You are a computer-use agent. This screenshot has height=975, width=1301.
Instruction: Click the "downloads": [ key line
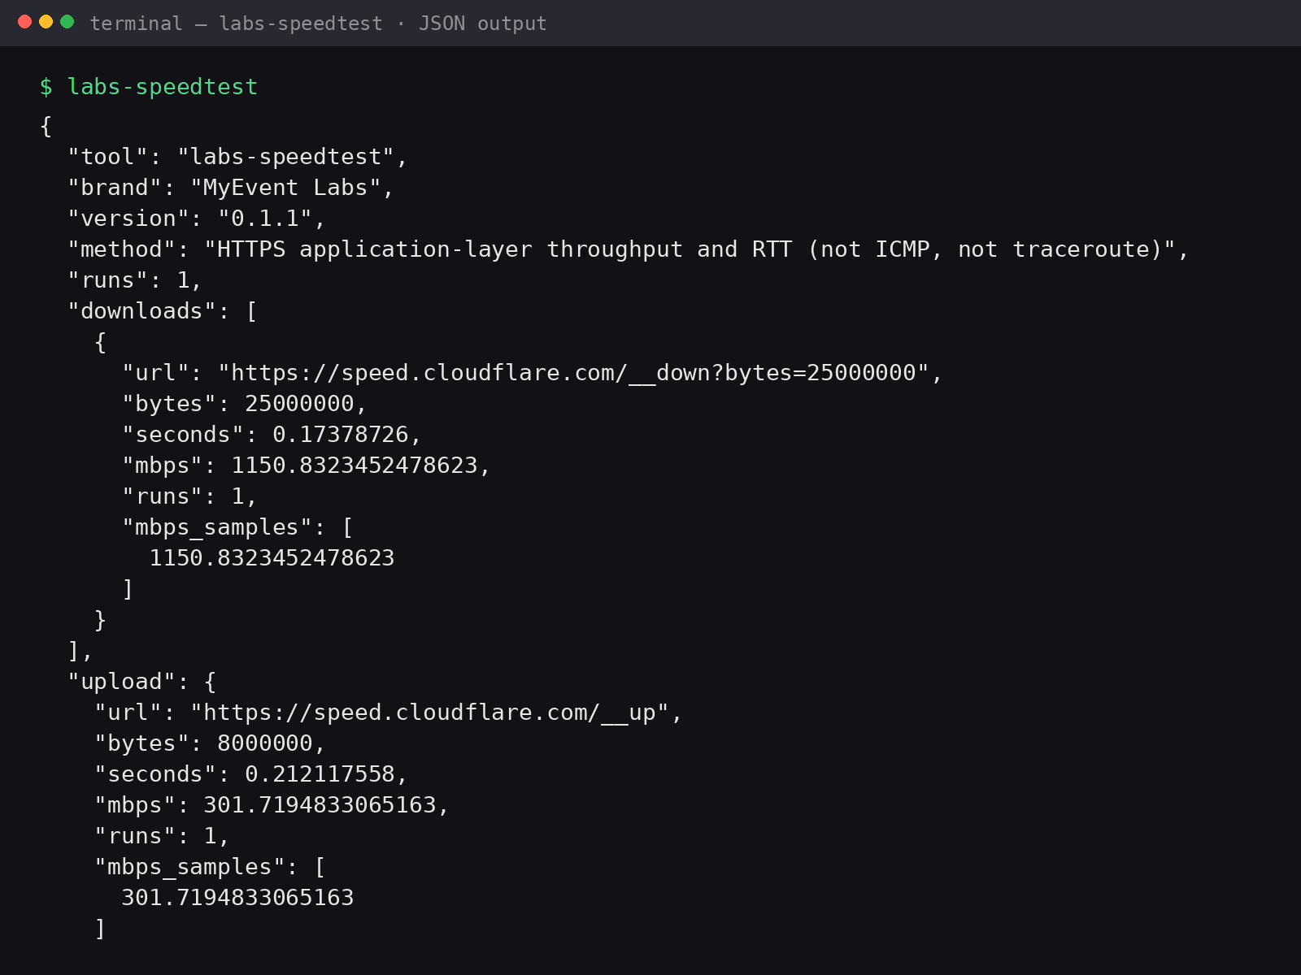point(163,311)
